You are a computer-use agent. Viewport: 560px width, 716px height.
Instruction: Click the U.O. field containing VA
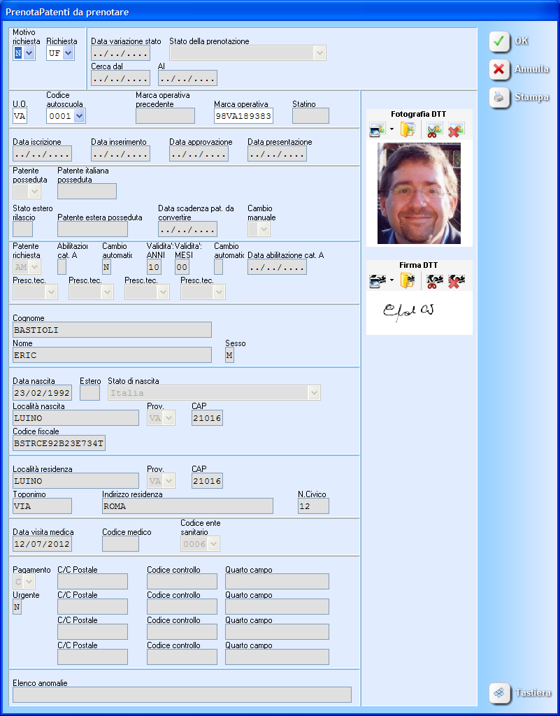(x=20, y=116)
